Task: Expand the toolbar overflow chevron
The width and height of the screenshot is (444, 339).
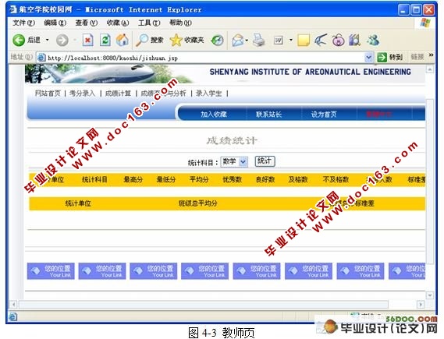Action: (x=431, y=55)
